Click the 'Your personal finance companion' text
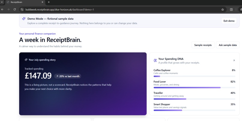Screen dimensions: 242x121 (37, 34)
